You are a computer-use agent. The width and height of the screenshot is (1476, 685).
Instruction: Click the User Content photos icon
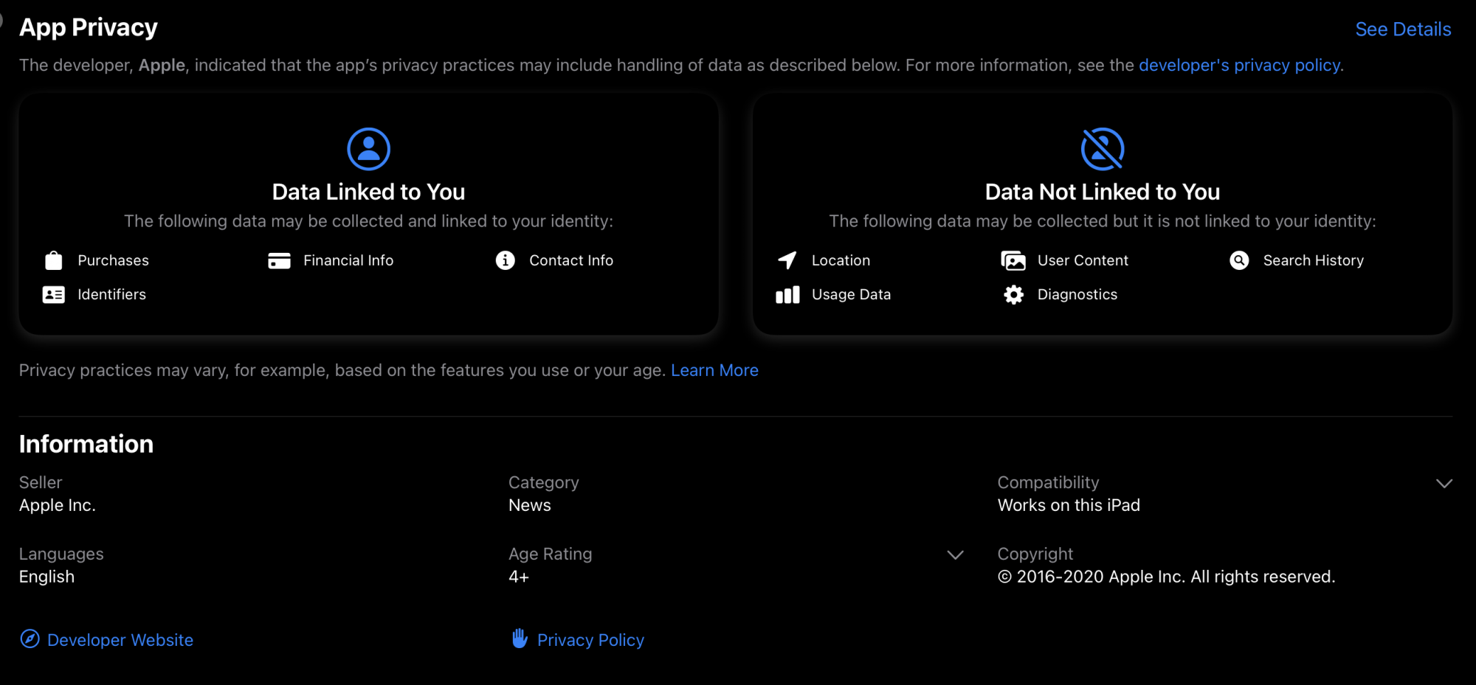1013,260
